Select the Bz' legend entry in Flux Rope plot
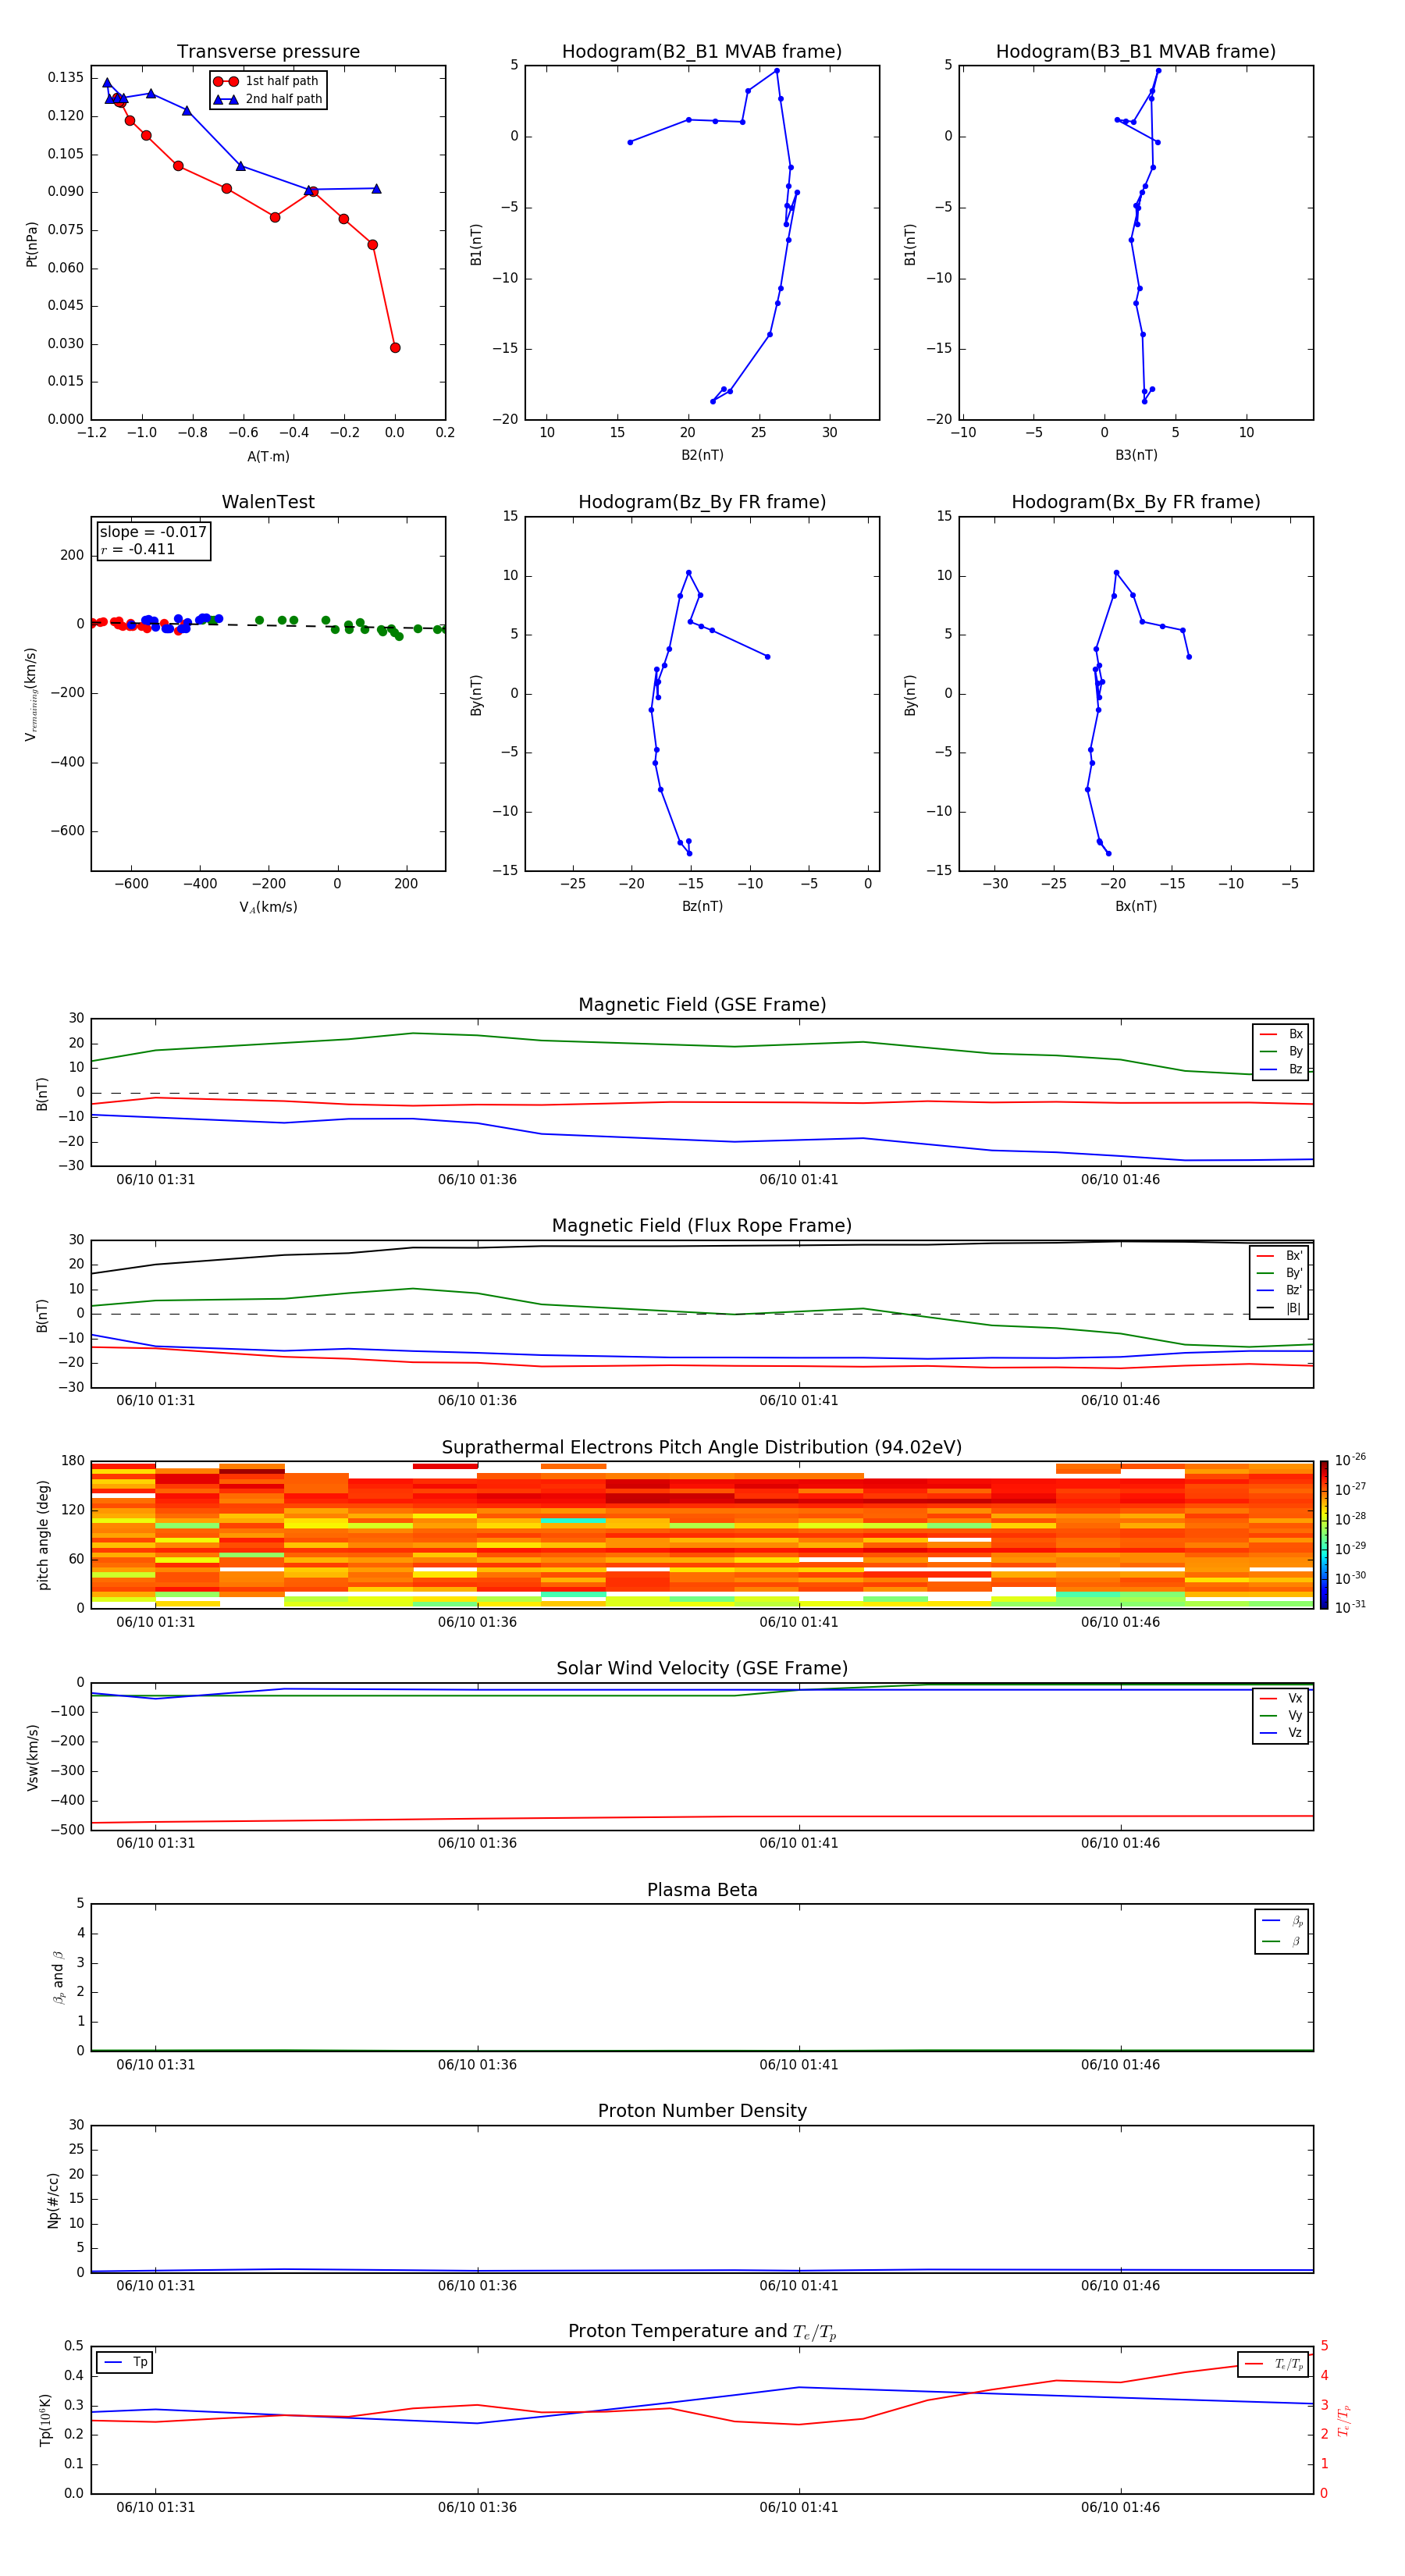This screenshot has width=1405, height=2576. pyautogui.click(x=1279, y=1290)
